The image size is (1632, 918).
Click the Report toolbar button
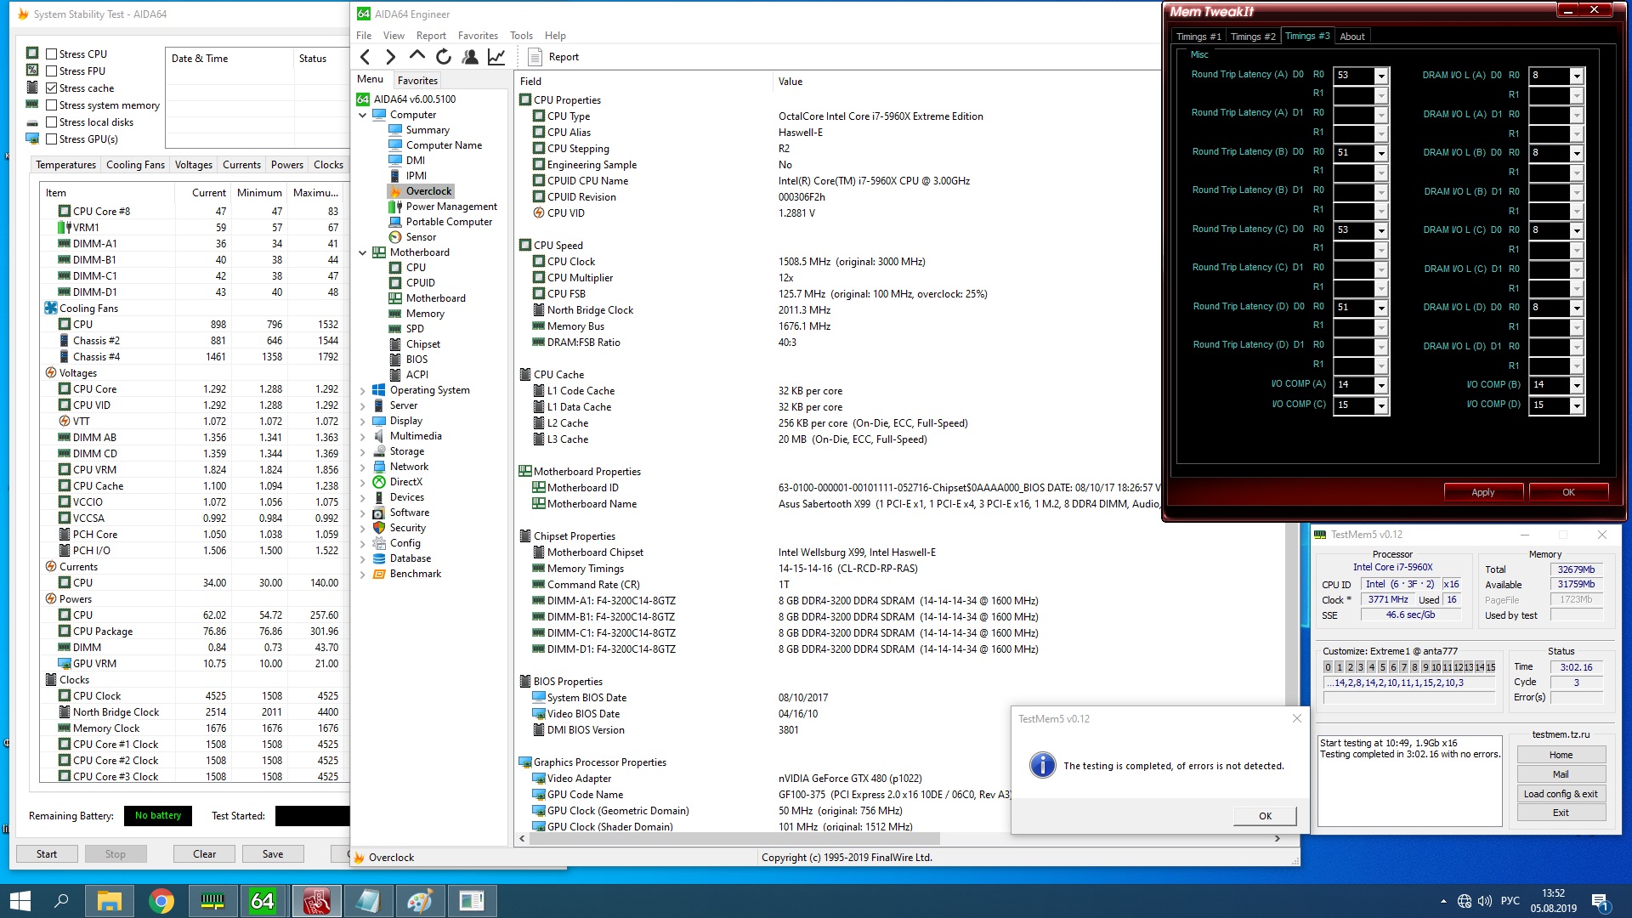[x=553, y=57]
